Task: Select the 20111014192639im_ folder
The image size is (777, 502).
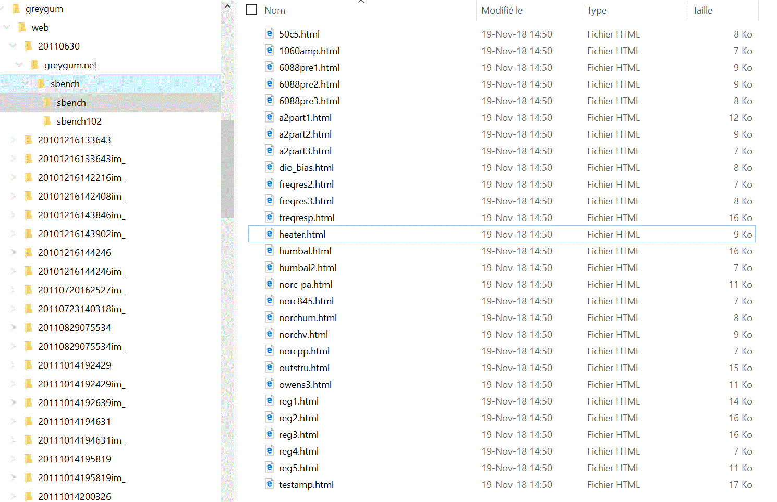Action: point(82,402)
